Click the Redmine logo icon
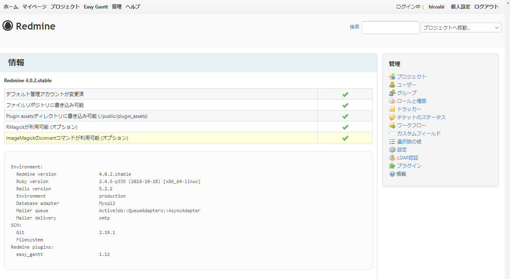The image size is (510, 279). click(8, 26)
